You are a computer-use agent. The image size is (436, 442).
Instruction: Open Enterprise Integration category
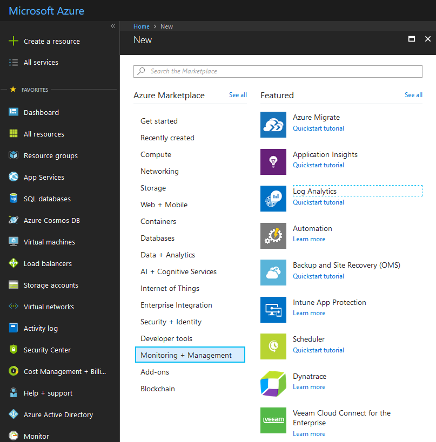pos(176,305)
